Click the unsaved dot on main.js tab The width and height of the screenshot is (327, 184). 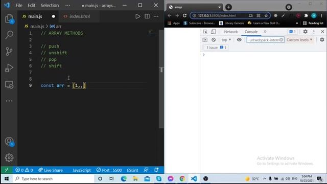pos(53,16)
